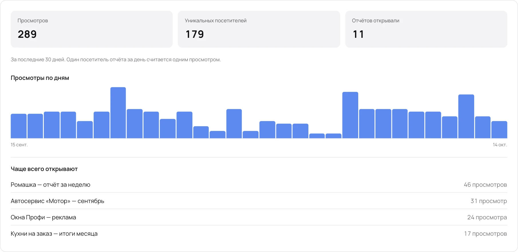Click the last bar above 14 окт.
The image size is (518, 252).
pyautogui.click(x=499, y=130)
